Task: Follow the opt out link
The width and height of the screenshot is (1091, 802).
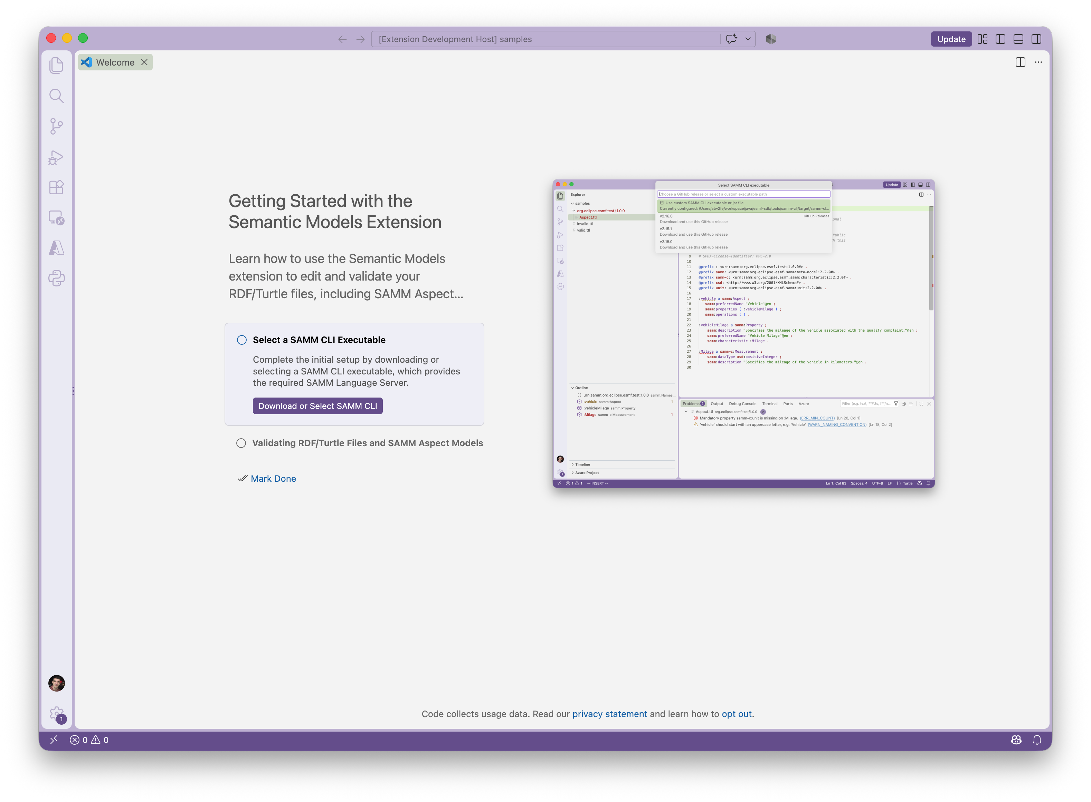Action: pos(737,714)
